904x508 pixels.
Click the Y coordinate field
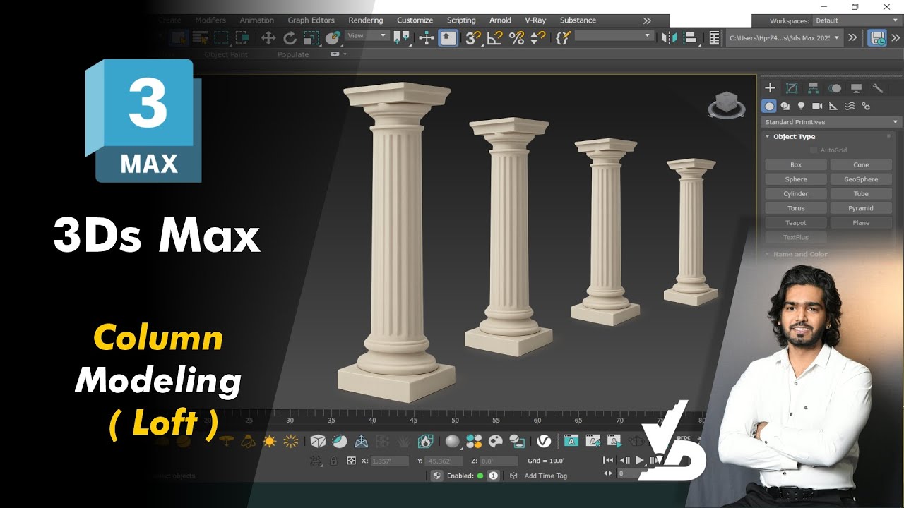[x=444, y=461]
